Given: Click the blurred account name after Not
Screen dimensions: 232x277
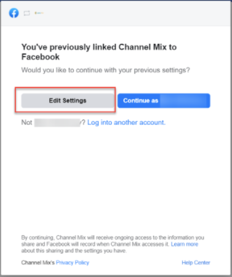Looking at the screenshot, I should [x=57, y=122].
